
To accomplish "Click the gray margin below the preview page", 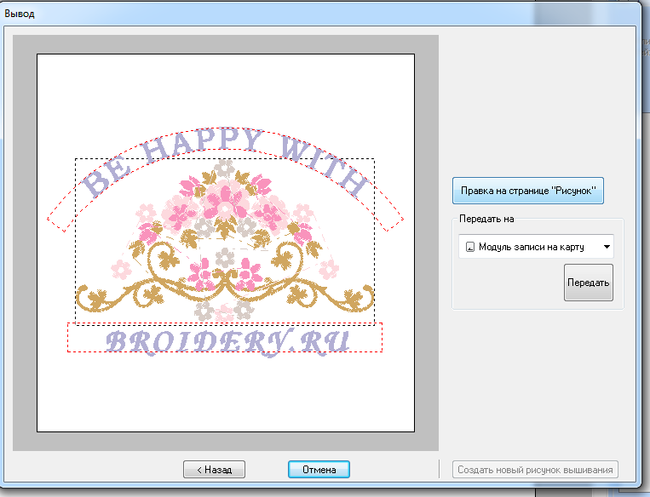I will point(225,441).
